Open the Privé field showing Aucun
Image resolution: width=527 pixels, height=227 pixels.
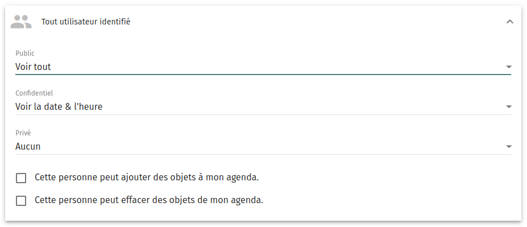click(x=263, y=147)
